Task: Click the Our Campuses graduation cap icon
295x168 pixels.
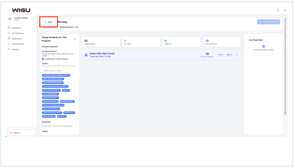Action: coord(9,33)
